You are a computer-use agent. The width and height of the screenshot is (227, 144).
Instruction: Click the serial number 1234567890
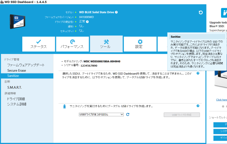tap(89, 66)
